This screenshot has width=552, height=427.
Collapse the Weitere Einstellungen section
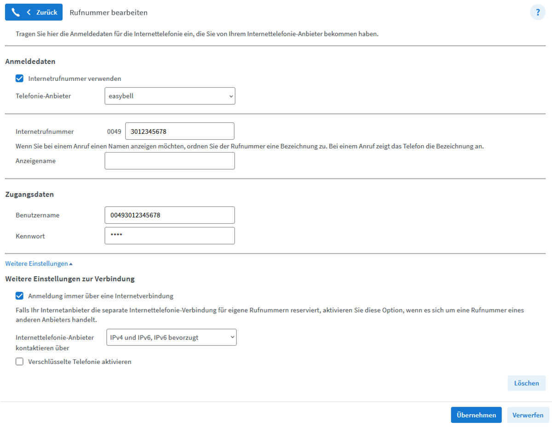(39, 264)
